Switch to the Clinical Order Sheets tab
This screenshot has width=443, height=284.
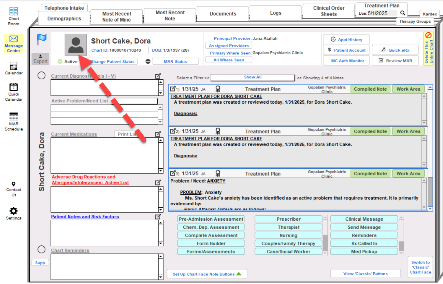click(x=329, y=11)
